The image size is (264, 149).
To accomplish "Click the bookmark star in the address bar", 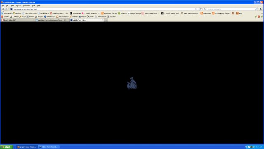I will click(196, 9).
